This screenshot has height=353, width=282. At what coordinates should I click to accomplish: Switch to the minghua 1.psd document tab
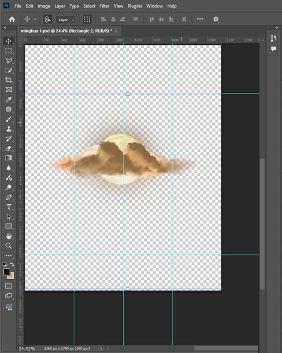tap(67, 31)
